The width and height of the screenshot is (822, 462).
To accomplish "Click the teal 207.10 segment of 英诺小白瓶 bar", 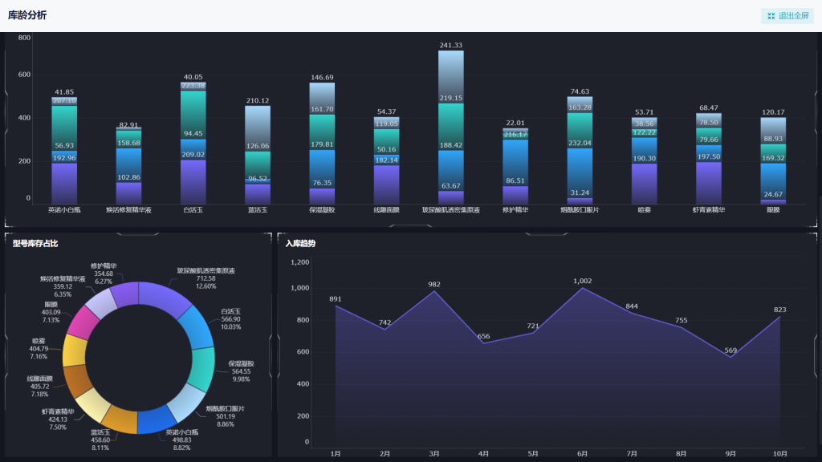I will 64,128.
